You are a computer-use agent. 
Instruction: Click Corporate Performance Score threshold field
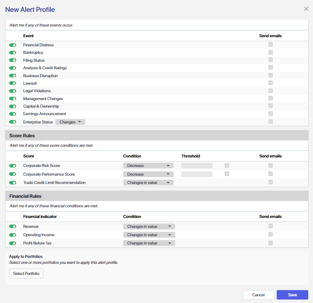click(x=197, y=174)
